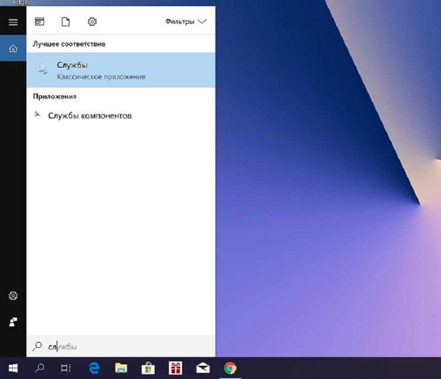Filter results by Settings gear icon
Viewport: 441px width, 379px height.
92,21
